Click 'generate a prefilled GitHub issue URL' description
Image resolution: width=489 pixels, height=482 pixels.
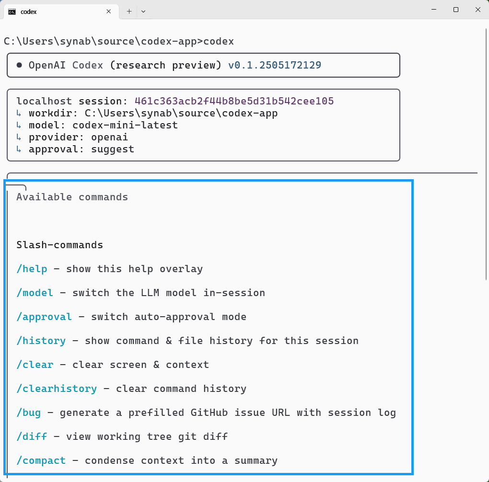pyautogui.click(x=175, y=413)
